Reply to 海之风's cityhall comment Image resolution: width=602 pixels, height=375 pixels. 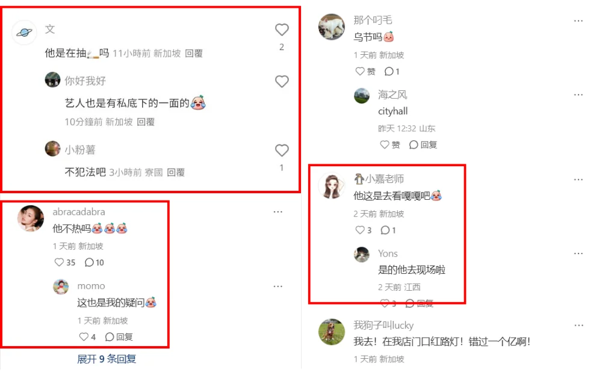[x=423, y=144]
